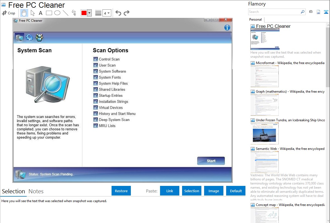Open the line style icon
The height and width of the screenshot is (223, 330).
coord(98,13)
